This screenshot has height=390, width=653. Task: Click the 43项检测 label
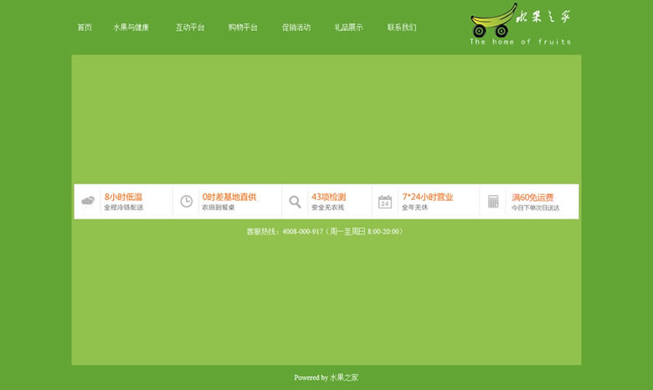(328, 197)
